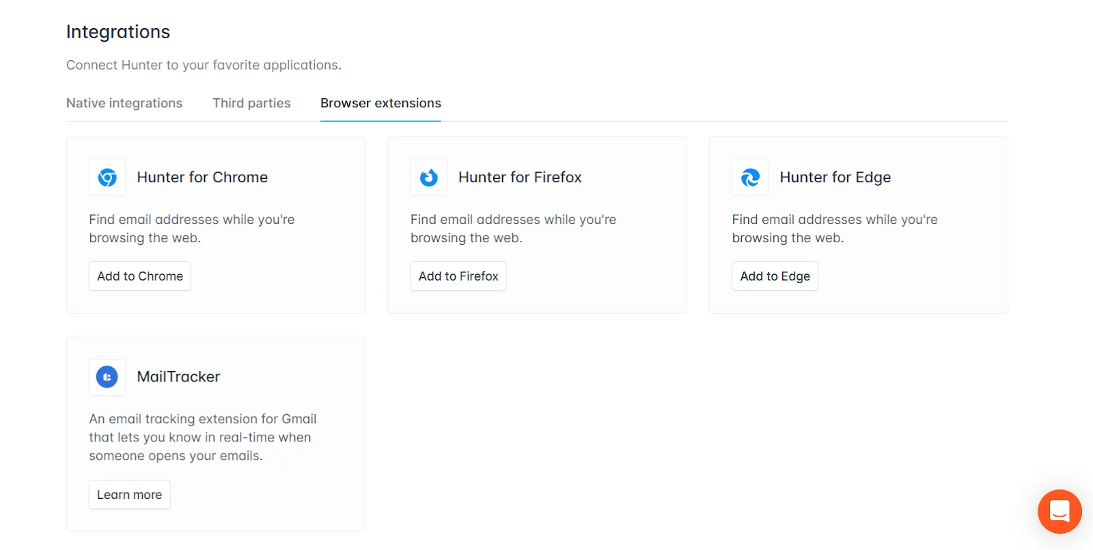Switch to Native integrations tab
This screenshot has width=1093, height=550.
point(124,103)
